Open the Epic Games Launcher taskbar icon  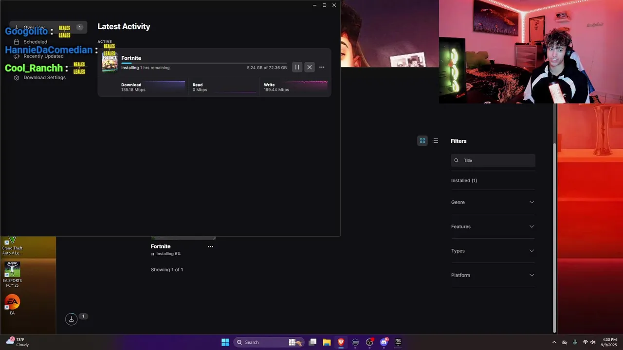click(398, 342)
